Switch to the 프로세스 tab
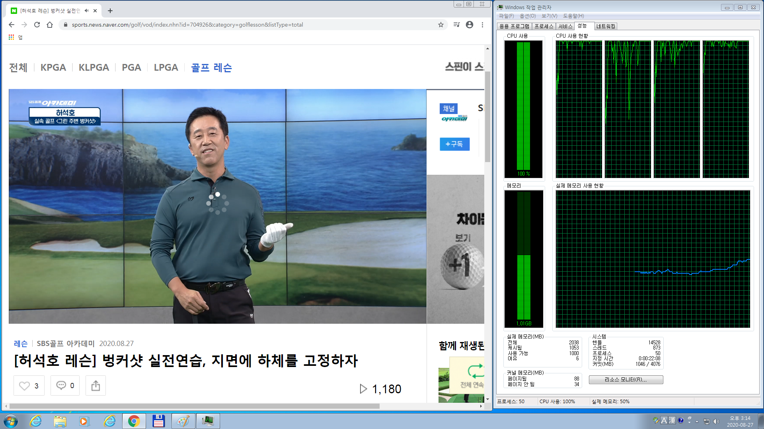The height and width of the screenshot is (429, 764). [544, 26]
